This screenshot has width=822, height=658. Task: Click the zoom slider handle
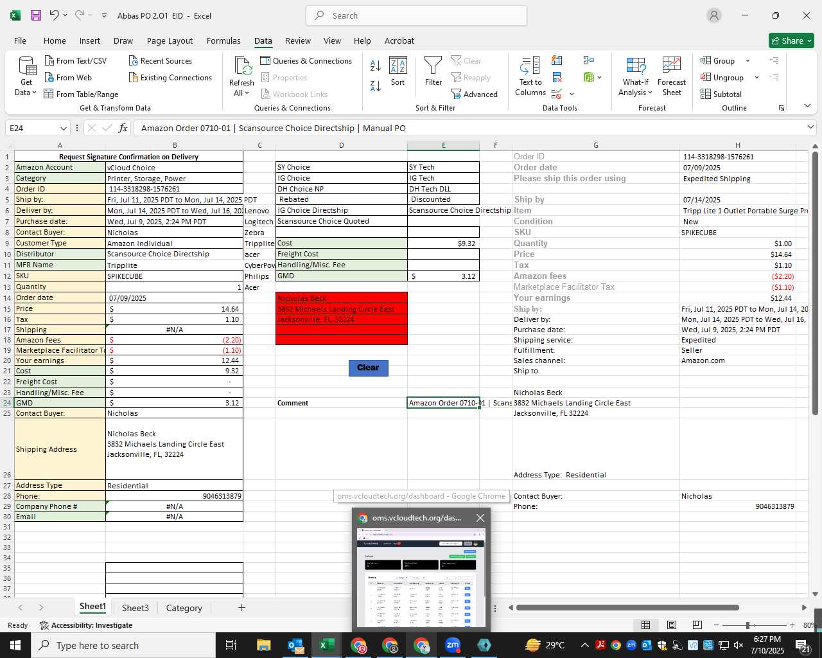coord(748,625)
